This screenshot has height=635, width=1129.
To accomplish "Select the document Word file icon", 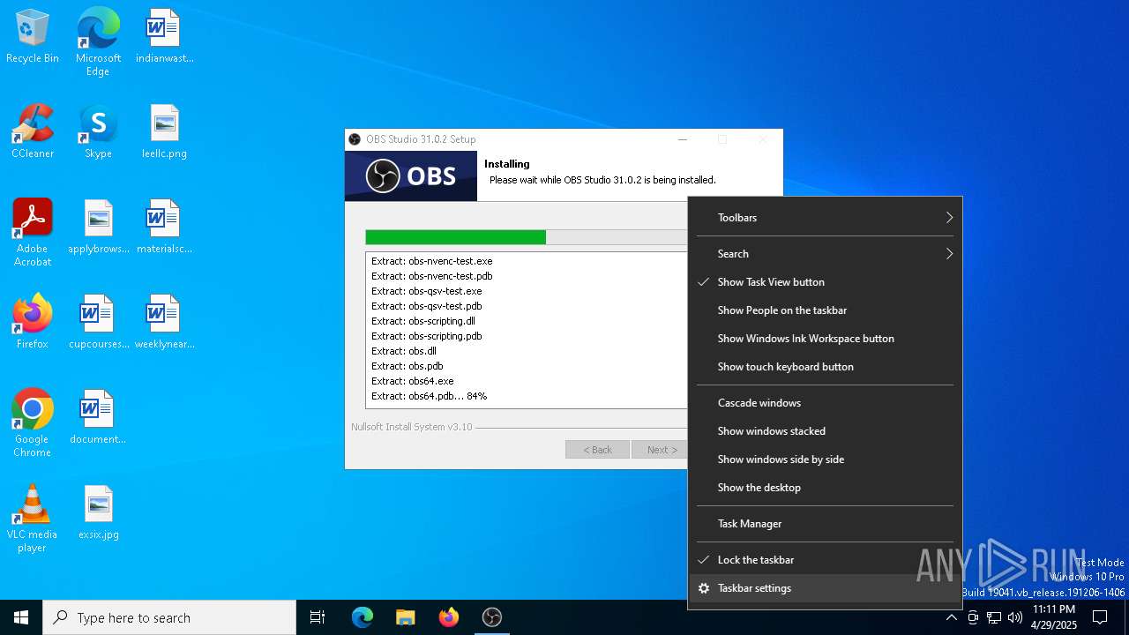I will pyautogui.click(x=98, y=418).
